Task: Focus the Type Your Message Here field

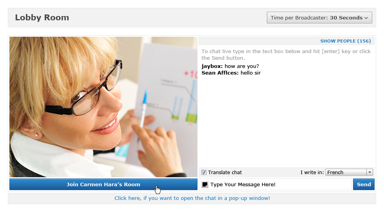Action: (275, 184)
